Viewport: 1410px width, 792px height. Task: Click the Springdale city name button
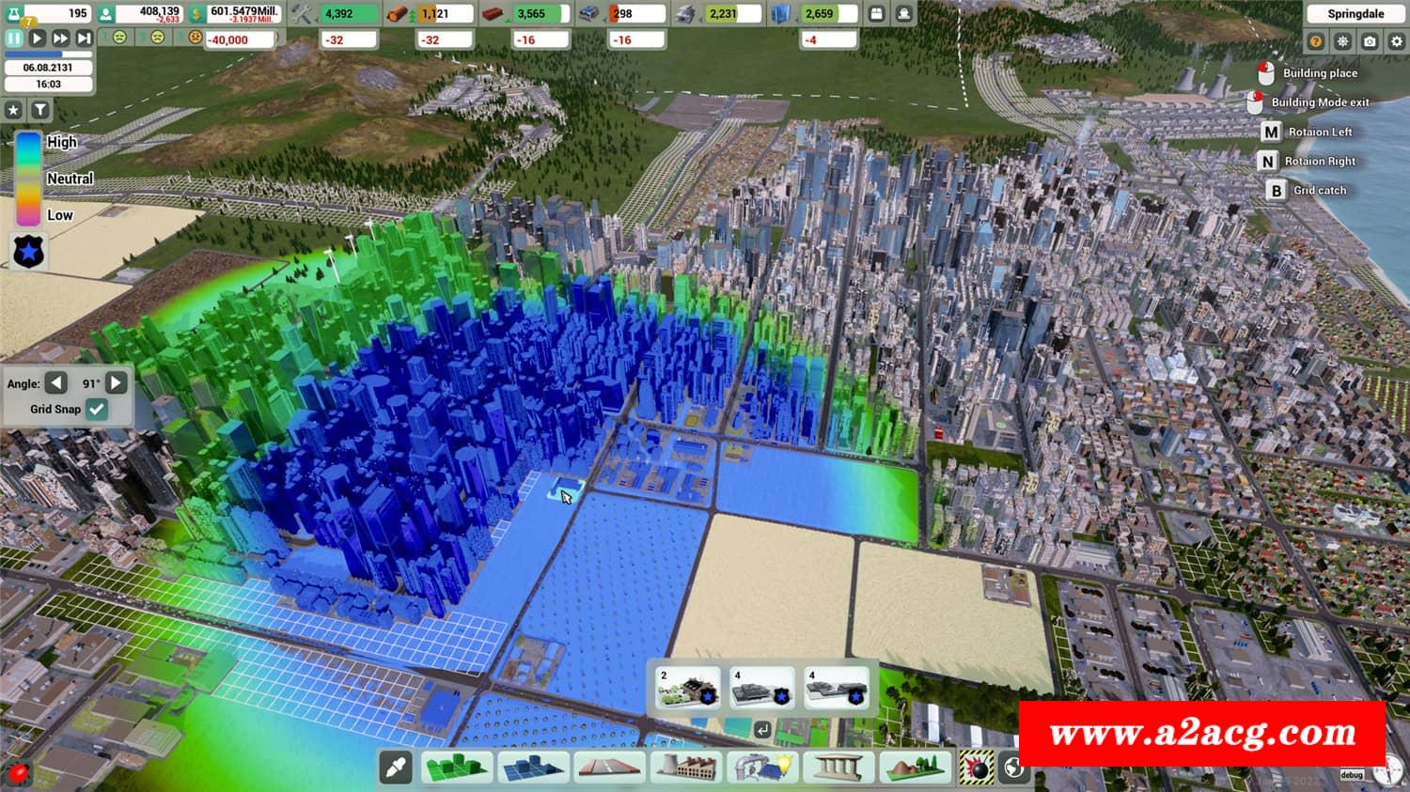click(x=1355, y=14)
